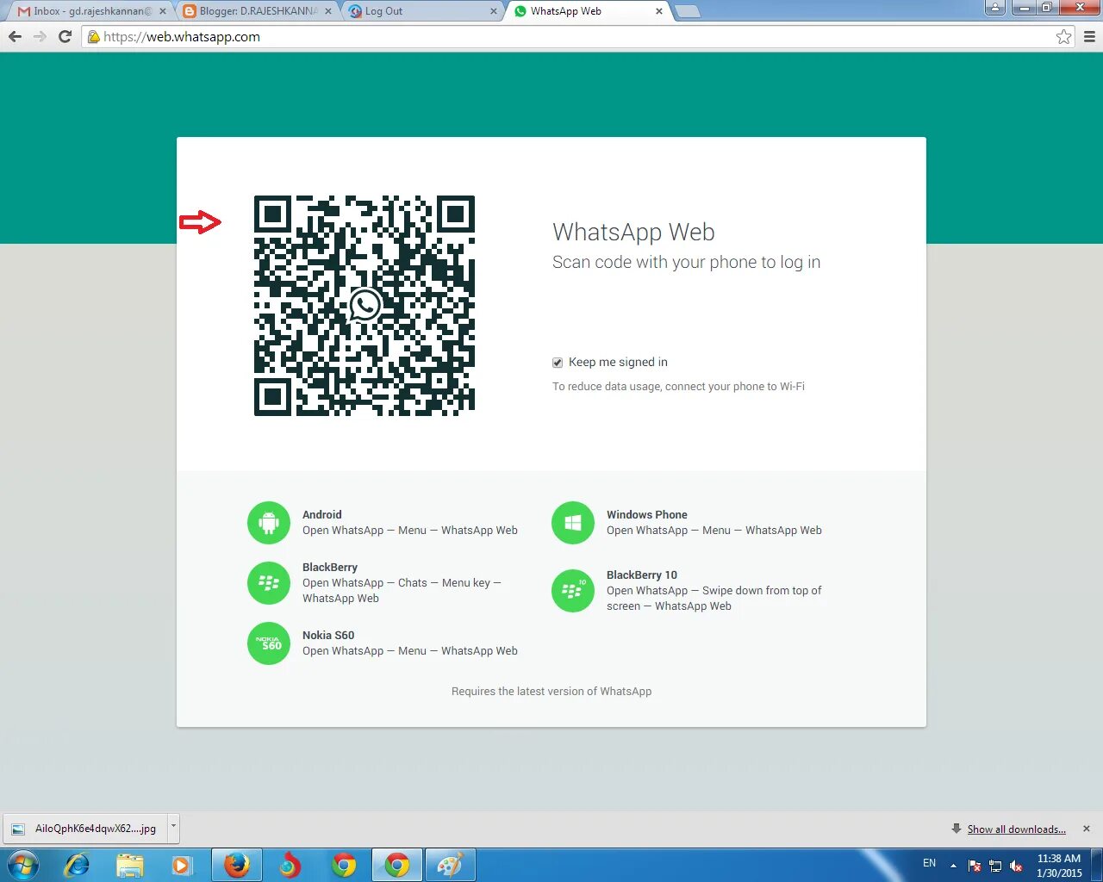
Task: Close the WhatsApp Web tab
Action: click(x=659, y=11)
